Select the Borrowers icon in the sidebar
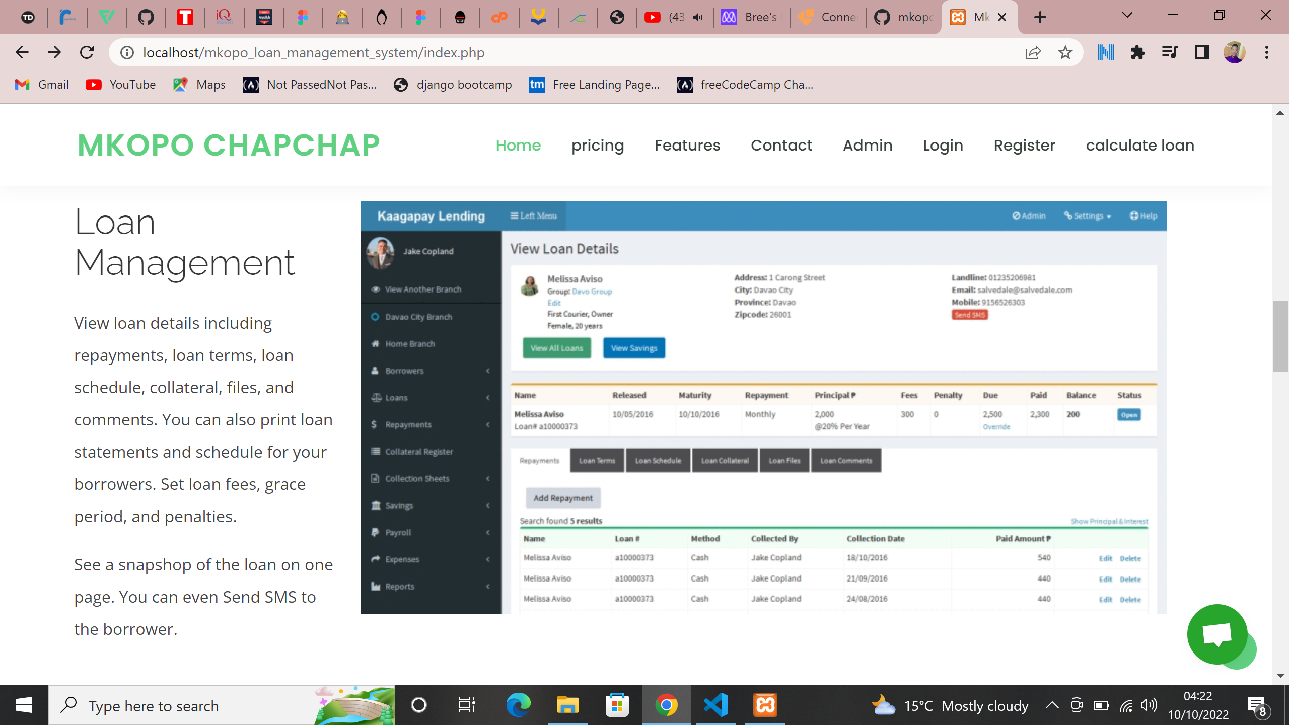The image size is (1289, 725). coord(375,371)
